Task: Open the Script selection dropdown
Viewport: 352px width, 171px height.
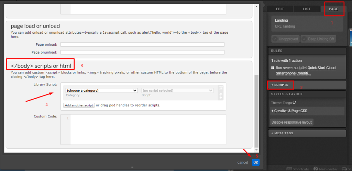Action: pos(177,91)
